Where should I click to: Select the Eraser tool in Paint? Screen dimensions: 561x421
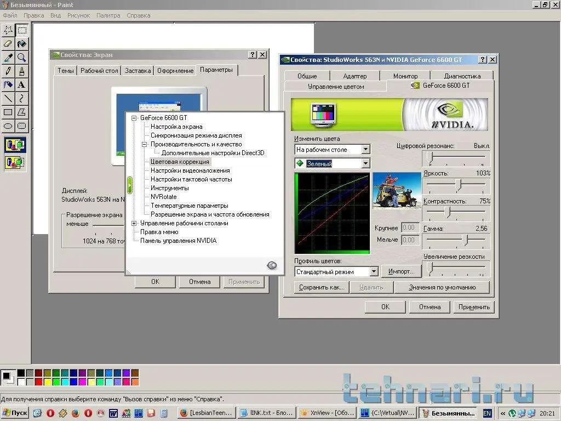(8, 43)
